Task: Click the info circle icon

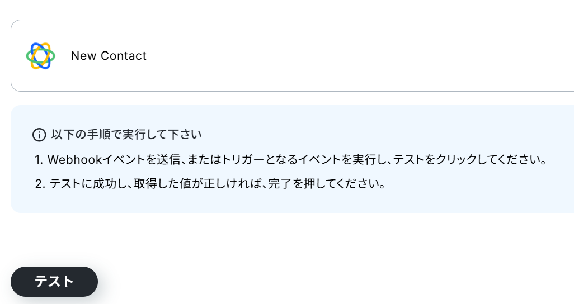Action: [x=39, y=135]
